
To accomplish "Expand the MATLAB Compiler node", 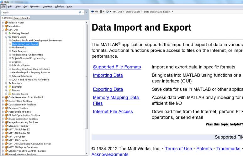I will pos(3,140).
